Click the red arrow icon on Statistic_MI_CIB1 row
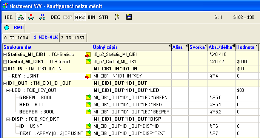 coord(88,55)
